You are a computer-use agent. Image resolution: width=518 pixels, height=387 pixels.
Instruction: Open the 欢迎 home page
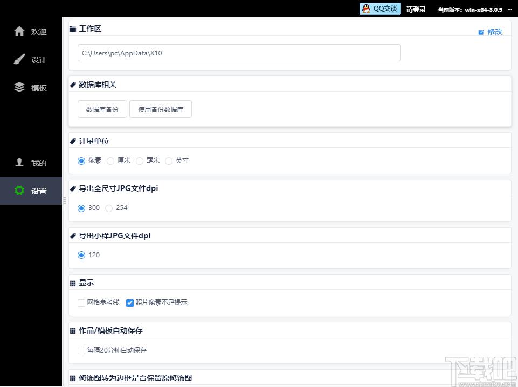tap(31, 31)
